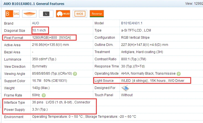Click the Pixel Format row label
This screenshot has height=123, width=203.
tap(14, 38)
